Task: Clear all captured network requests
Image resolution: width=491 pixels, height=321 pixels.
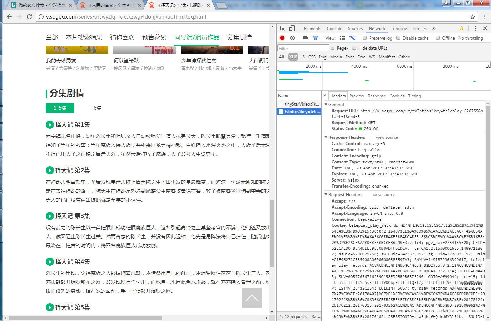Action: (x=292, y=38)
